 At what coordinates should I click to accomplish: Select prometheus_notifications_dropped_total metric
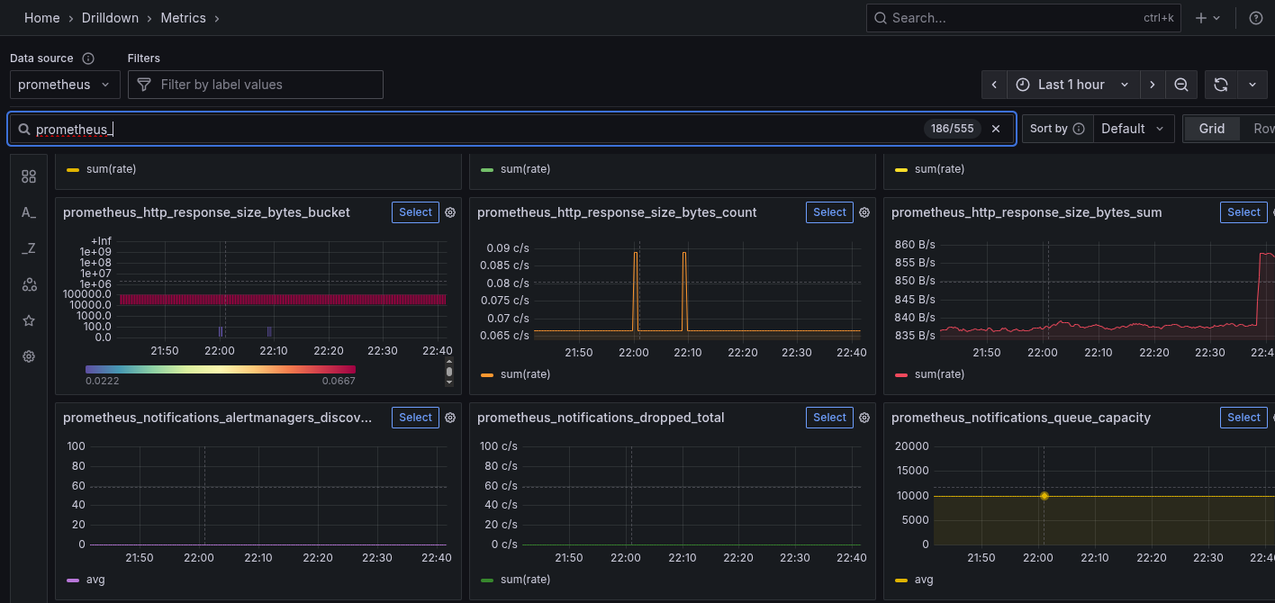click(829, 418)
